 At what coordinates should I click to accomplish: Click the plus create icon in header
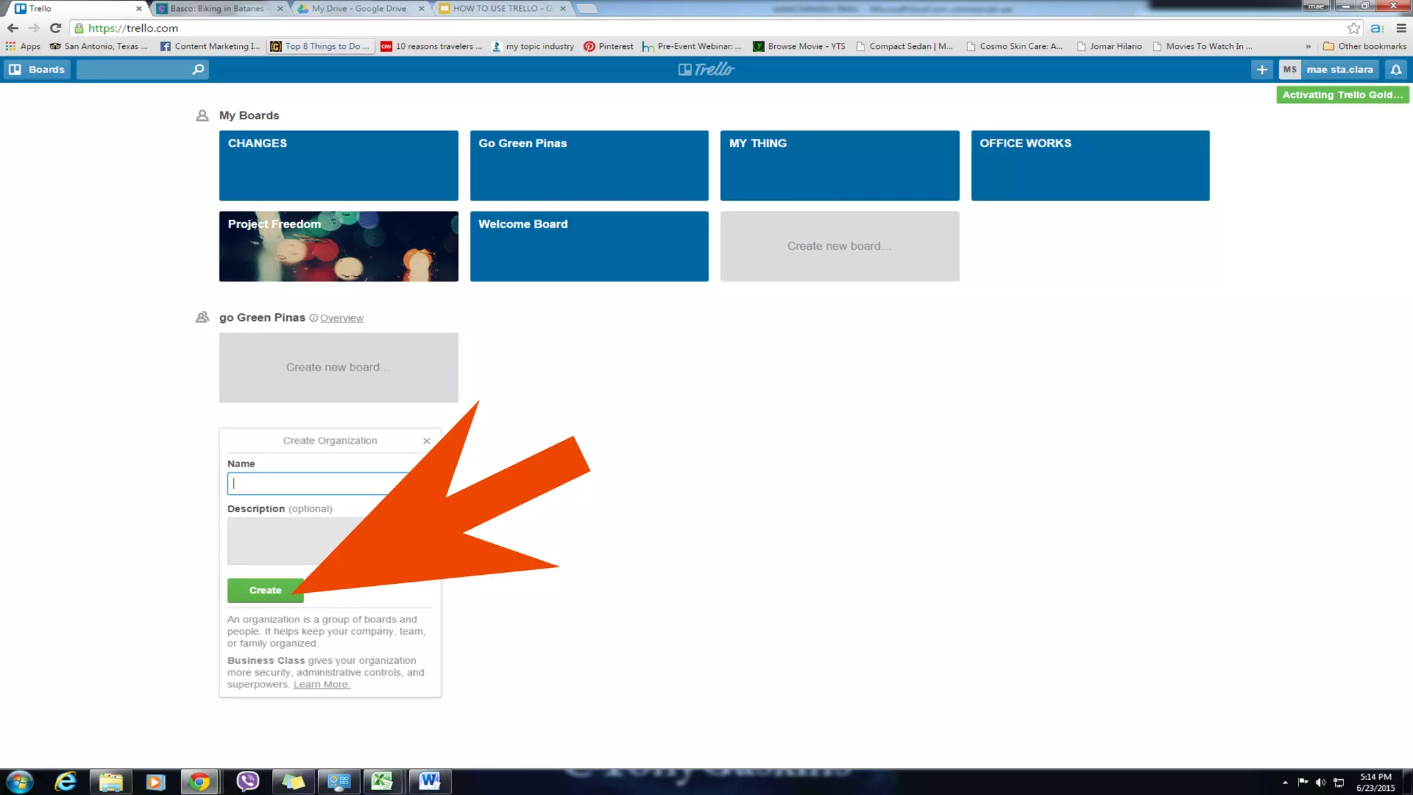coord(1261,69)
